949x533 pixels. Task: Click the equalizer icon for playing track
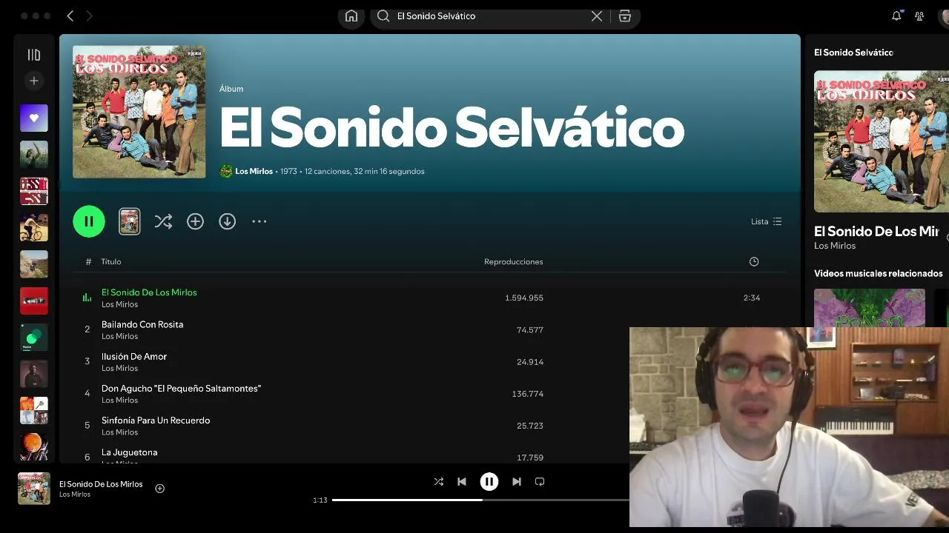click(x=87, y=298)
